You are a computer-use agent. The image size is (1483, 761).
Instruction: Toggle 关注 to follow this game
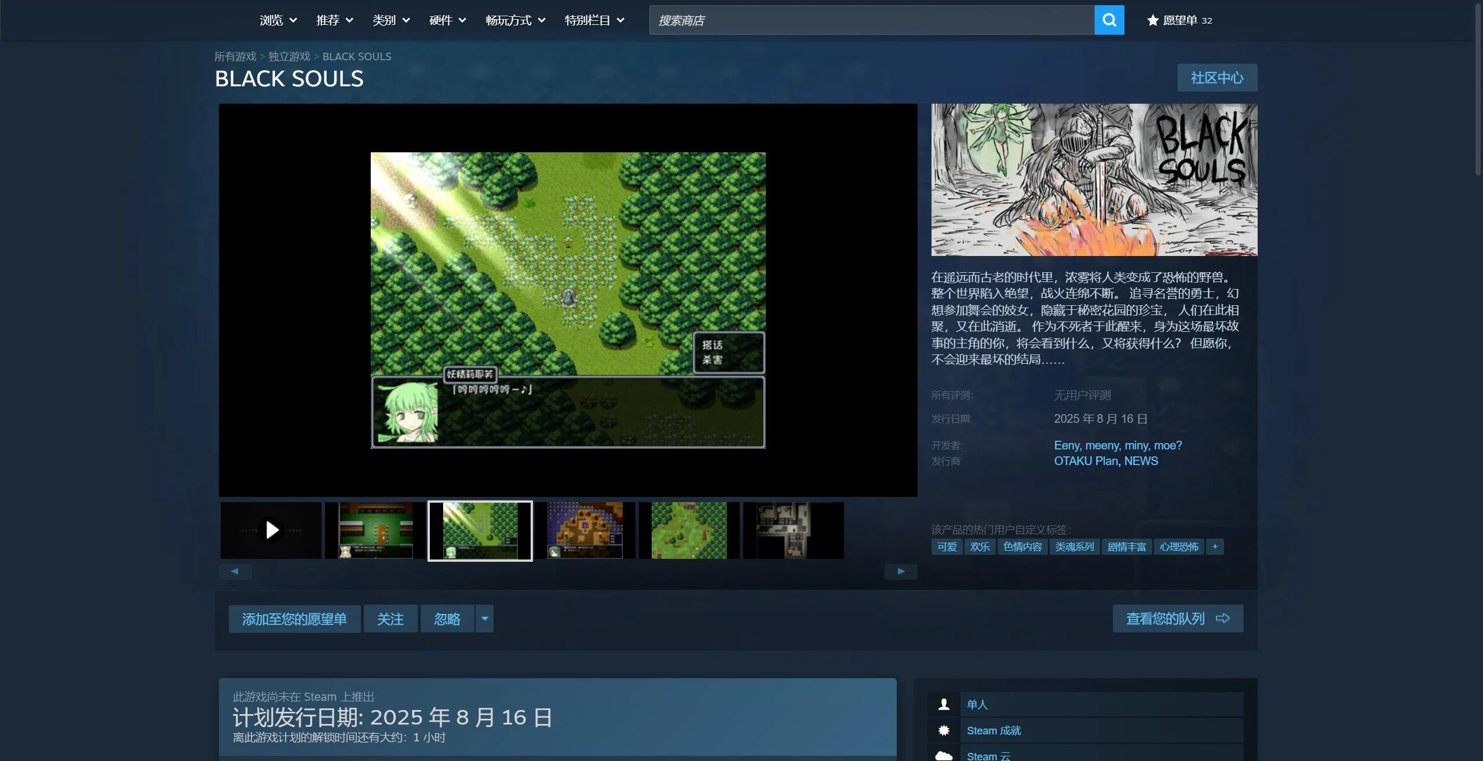pyautogui.click(x=390, y=619)
